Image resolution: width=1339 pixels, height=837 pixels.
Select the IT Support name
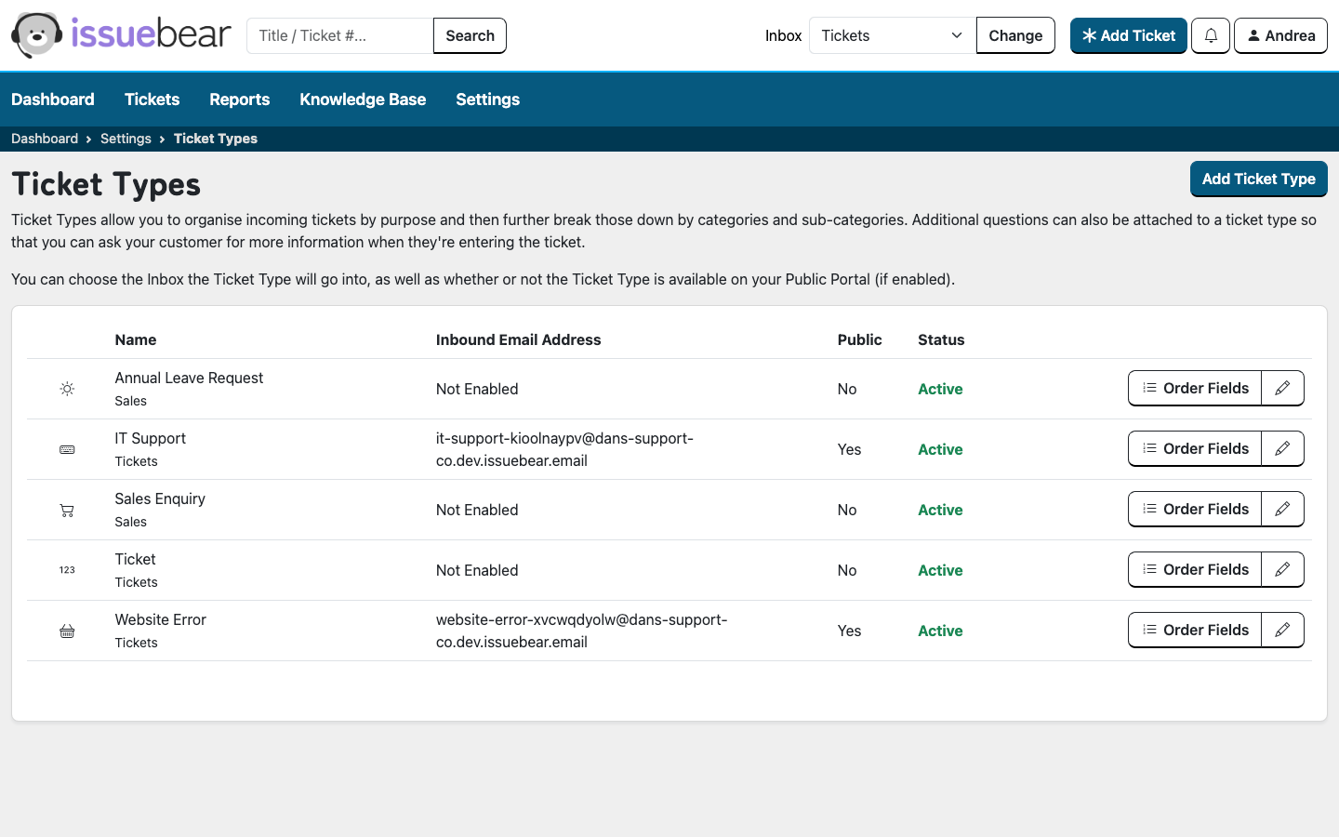(x=151, y=438)
